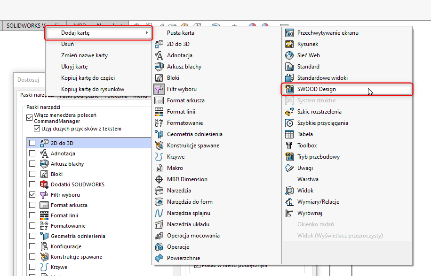This screenshot has height=276, width=431.
Task: Click the Operacja mocowania icon
Action: (159, 236)
